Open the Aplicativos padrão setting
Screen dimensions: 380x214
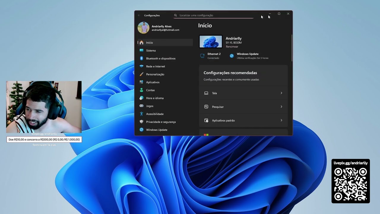pyautogui.click(x=243, y=120)
